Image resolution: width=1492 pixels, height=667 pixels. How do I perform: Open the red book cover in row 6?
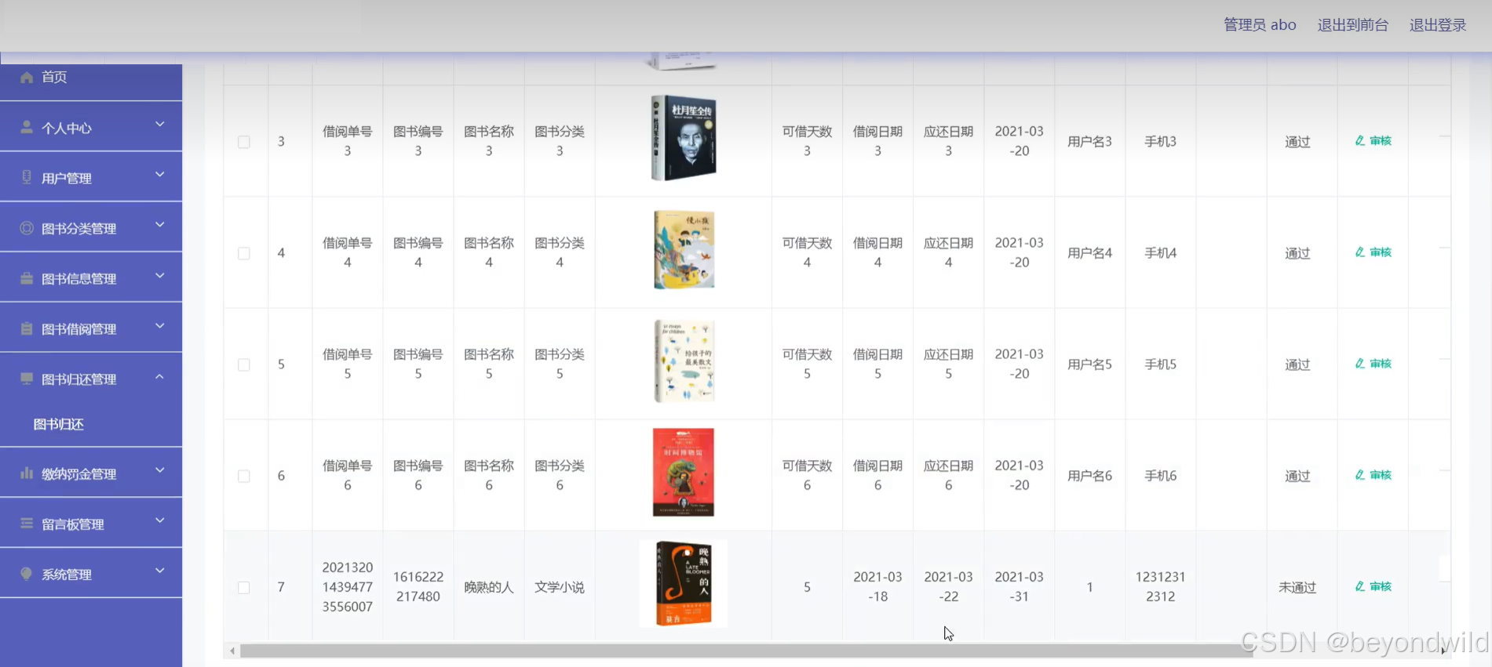point(684,472)
